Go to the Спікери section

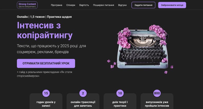[x=71, y=5]
